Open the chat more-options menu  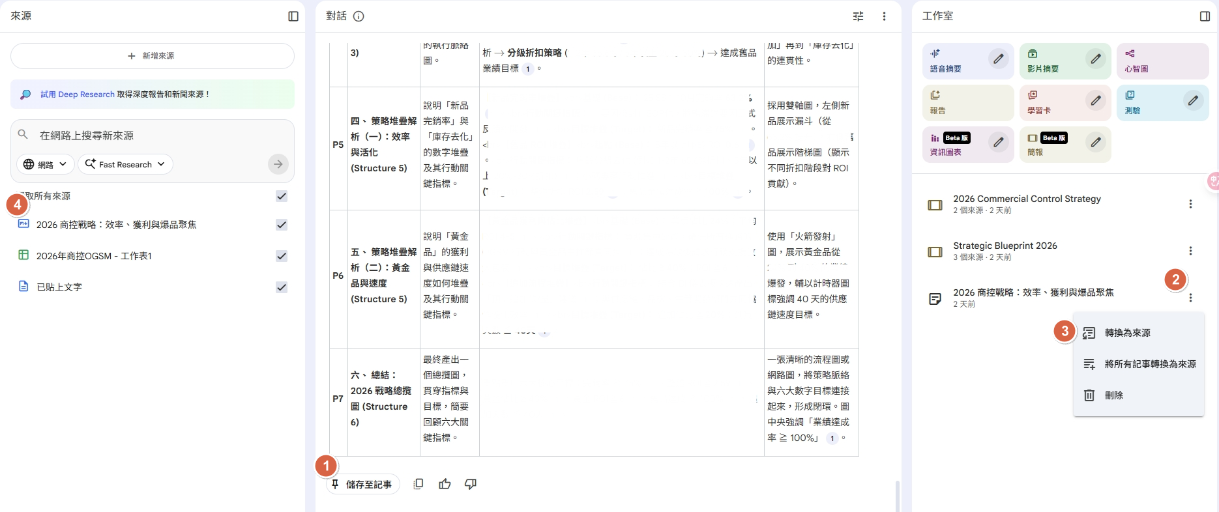[x=884, y=16]
